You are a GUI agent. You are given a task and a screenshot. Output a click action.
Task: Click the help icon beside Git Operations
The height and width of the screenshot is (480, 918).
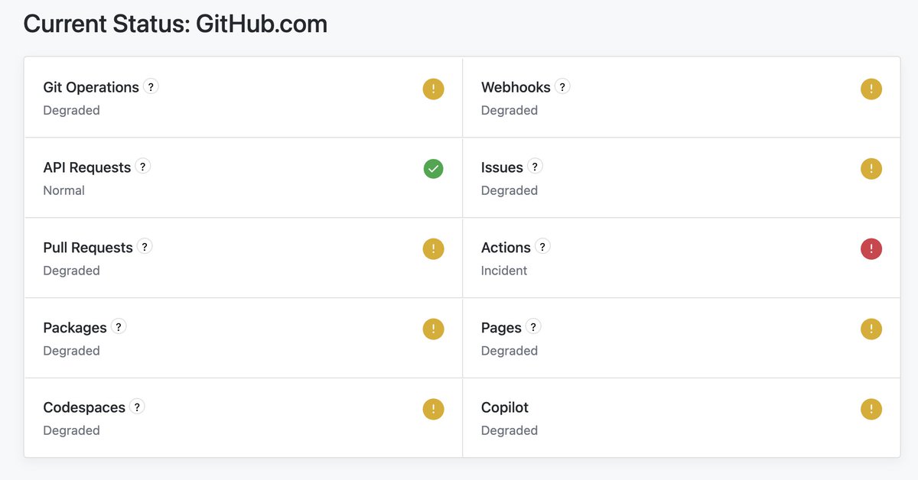click(x=151, y=86)
